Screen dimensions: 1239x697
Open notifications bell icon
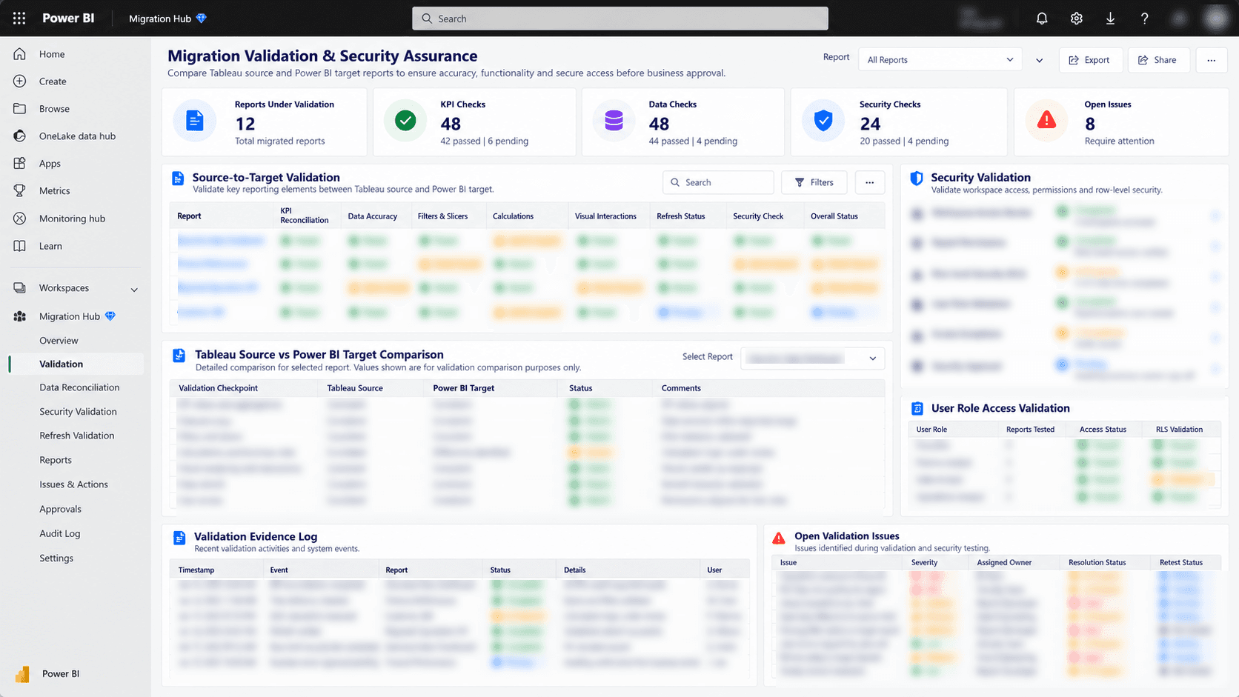pos(1042,19)
